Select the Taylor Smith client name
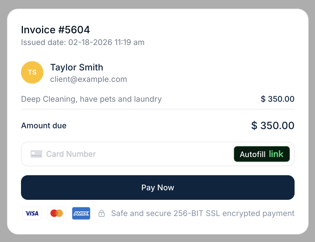Viewport: 315px width, 242px height. tap(77, 67)
